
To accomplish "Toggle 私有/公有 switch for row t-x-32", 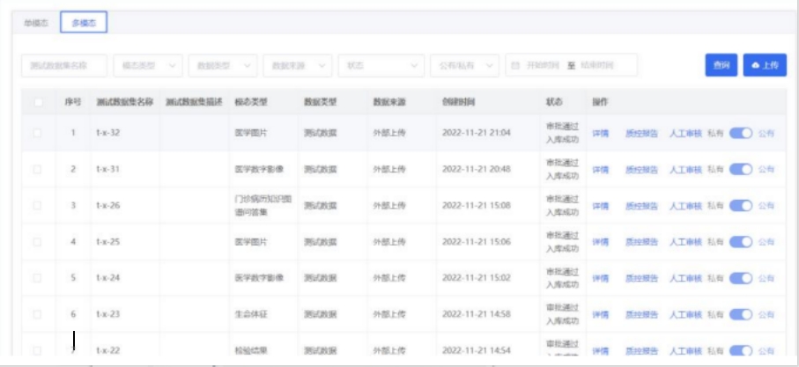I will click(741, 133).
